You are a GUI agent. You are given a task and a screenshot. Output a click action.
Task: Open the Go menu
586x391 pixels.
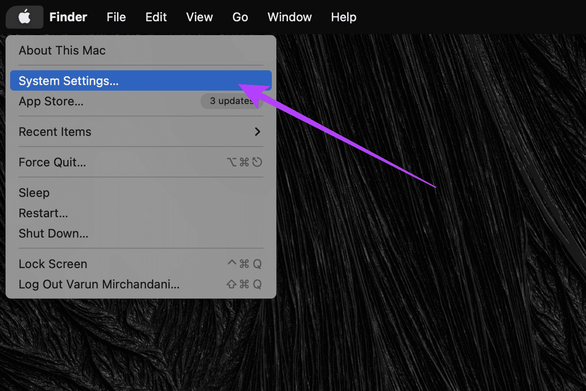click(240, 17)
